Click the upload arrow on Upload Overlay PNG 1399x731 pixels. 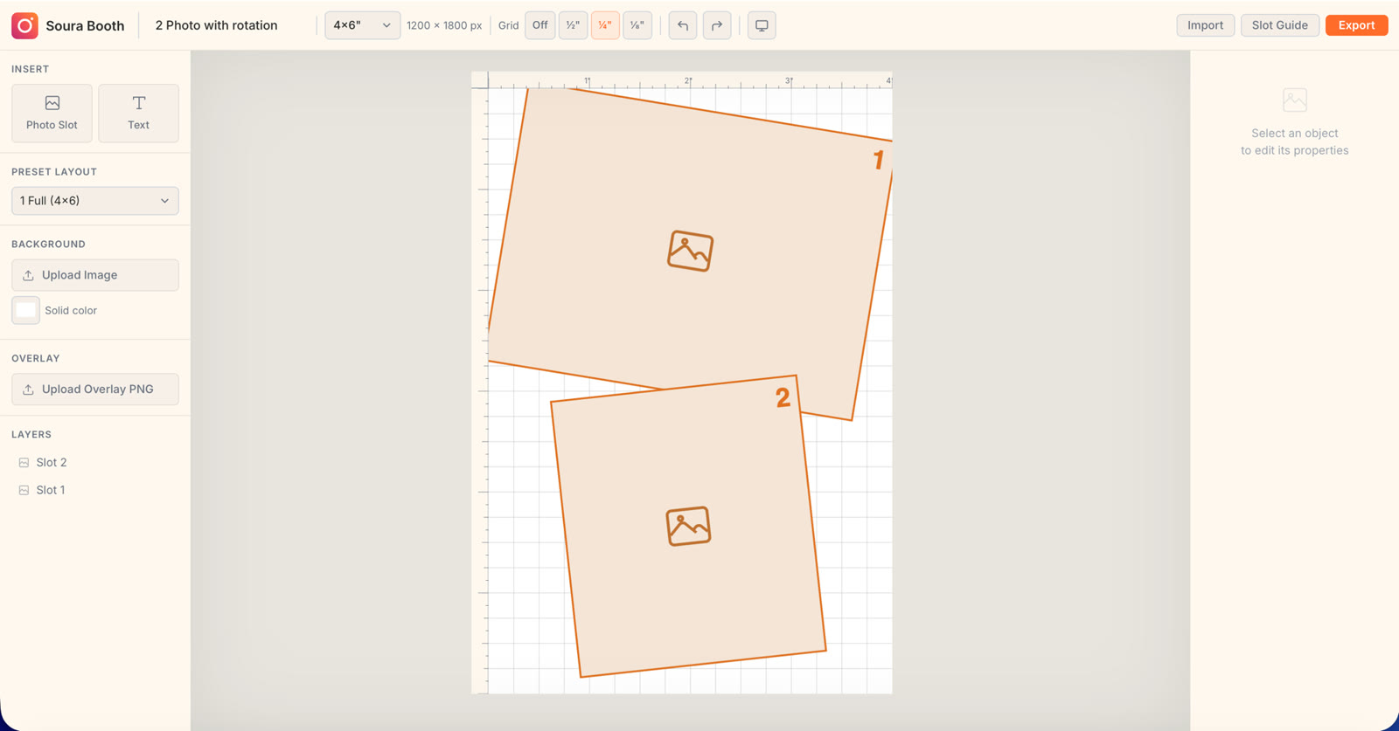28,390
